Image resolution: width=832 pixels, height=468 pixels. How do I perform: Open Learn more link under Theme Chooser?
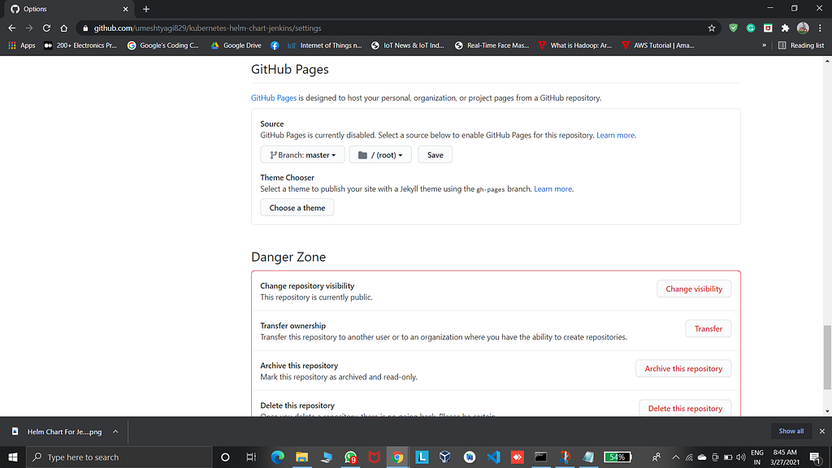[552, 188]
